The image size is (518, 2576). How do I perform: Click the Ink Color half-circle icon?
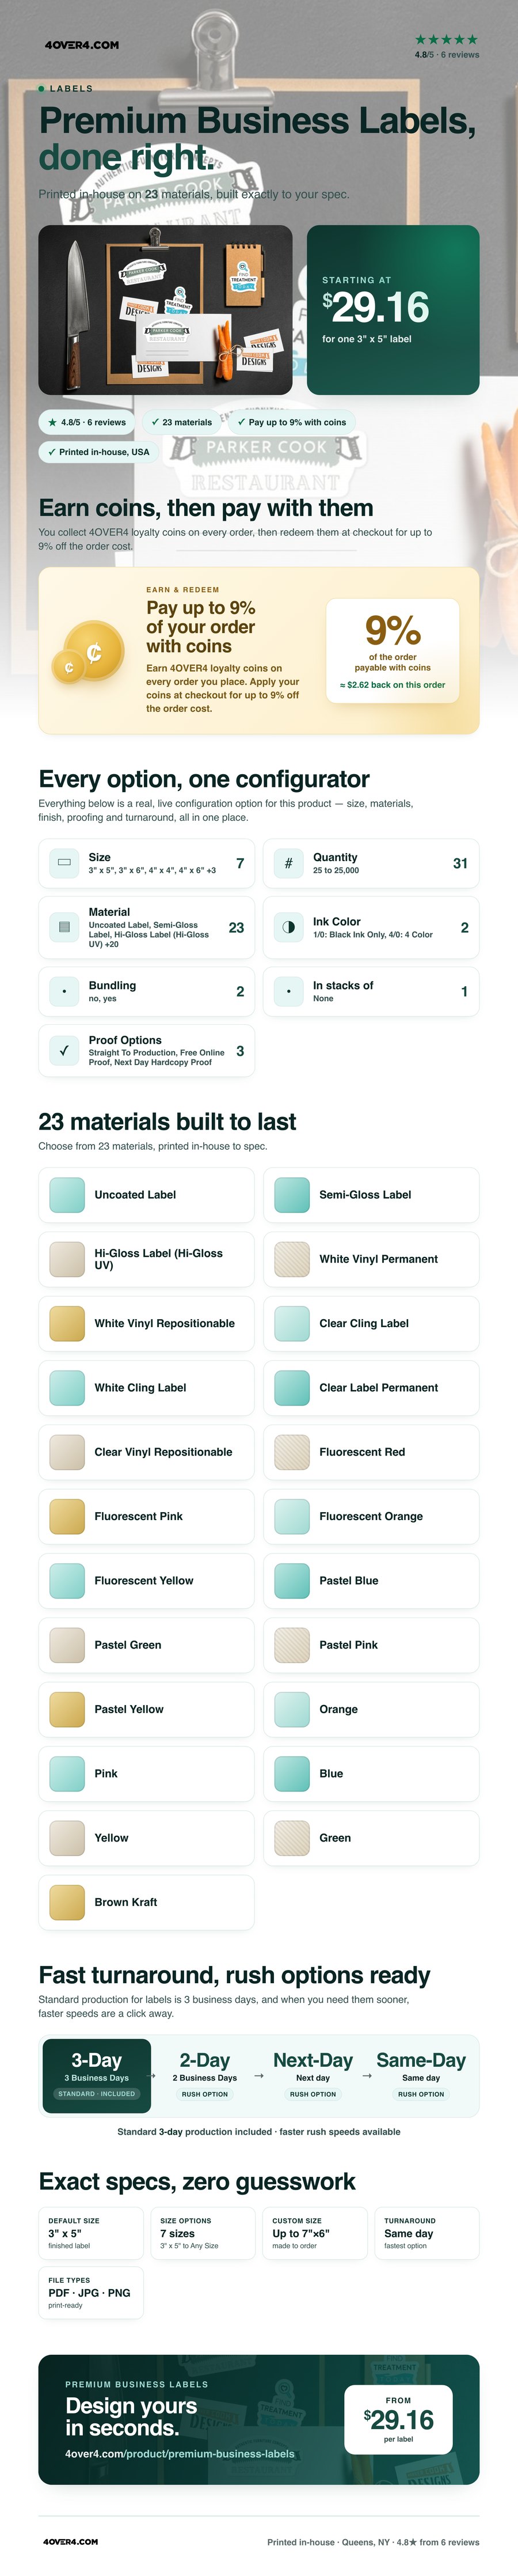(x=289, y=927)
